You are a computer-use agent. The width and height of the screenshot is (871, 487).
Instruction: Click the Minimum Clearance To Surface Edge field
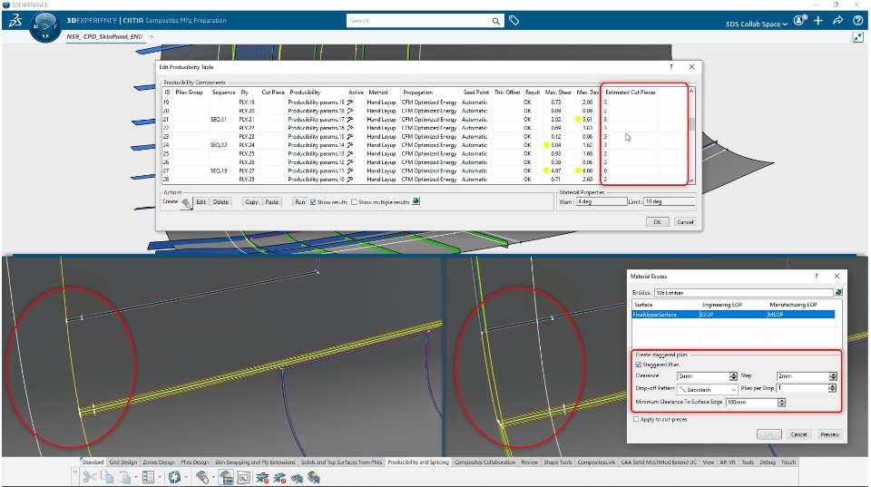click(751, 402)
